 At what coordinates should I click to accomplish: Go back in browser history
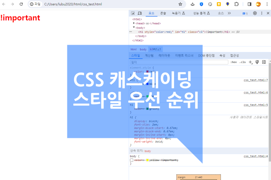pyautogui.click(x=4, y=4)
